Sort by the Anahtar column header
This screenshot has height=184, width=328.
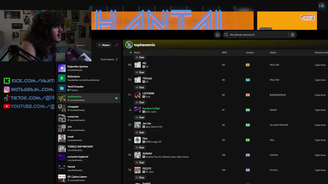pyautogui.click(x=250, y=53)
